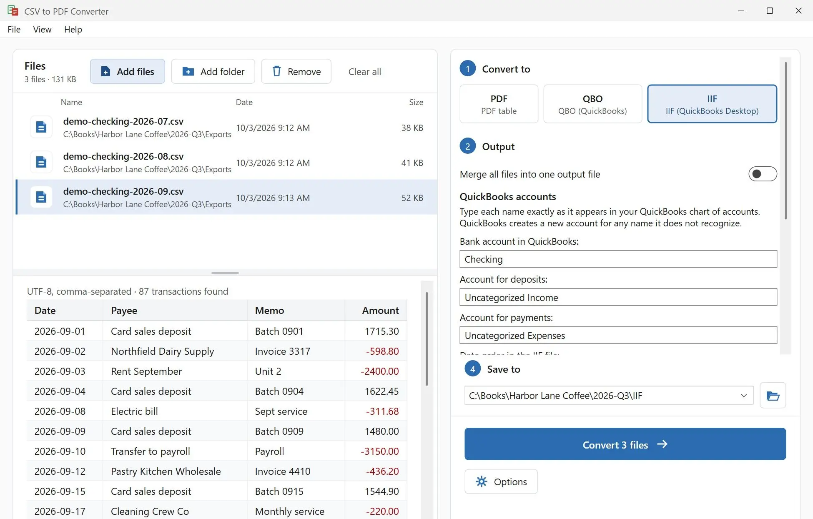Click the Account for payments field

[x=618, y=335]
